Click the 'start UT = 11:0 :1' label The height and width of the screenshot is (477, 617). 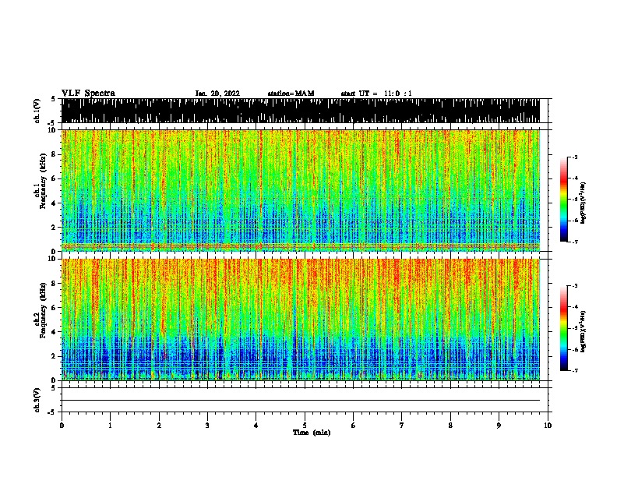point(376,94)
